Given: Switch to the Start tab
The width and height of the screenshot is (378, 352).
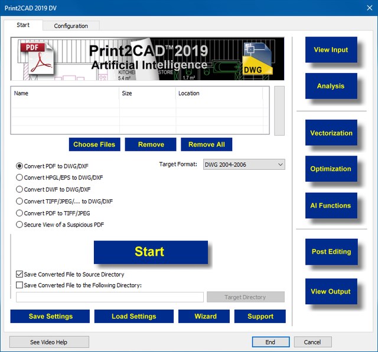Looking at the screenshot, I should pyautogui.click(x=24, y=25).
